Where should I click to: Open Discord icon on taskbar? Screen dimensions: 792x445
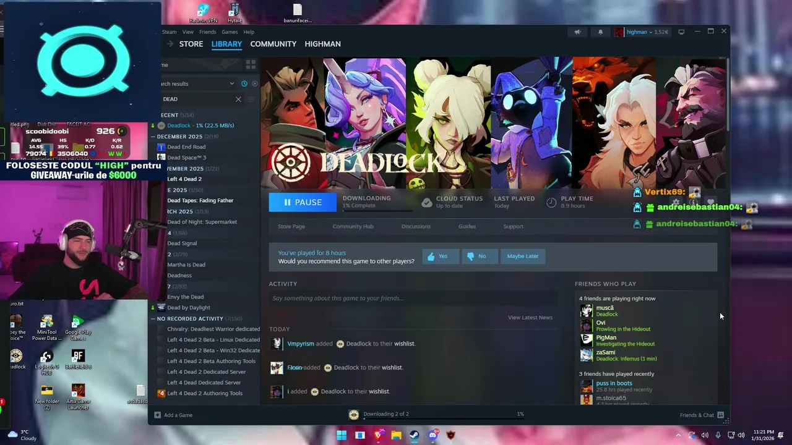pos(433,435)
